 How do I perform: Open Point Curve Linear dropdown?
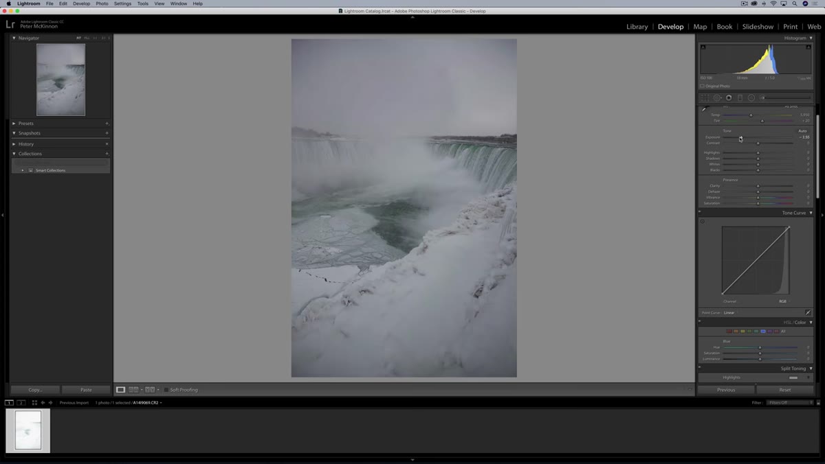[729, 312]
